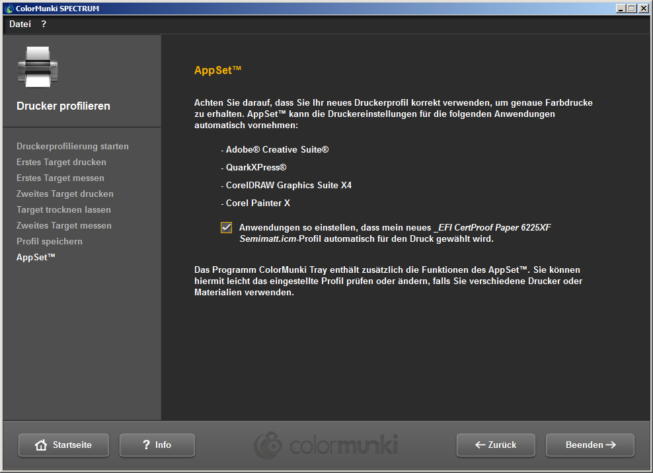Click the ColorMunki app icon in title bar
653x473 pixels.
[x=9, y=9]
